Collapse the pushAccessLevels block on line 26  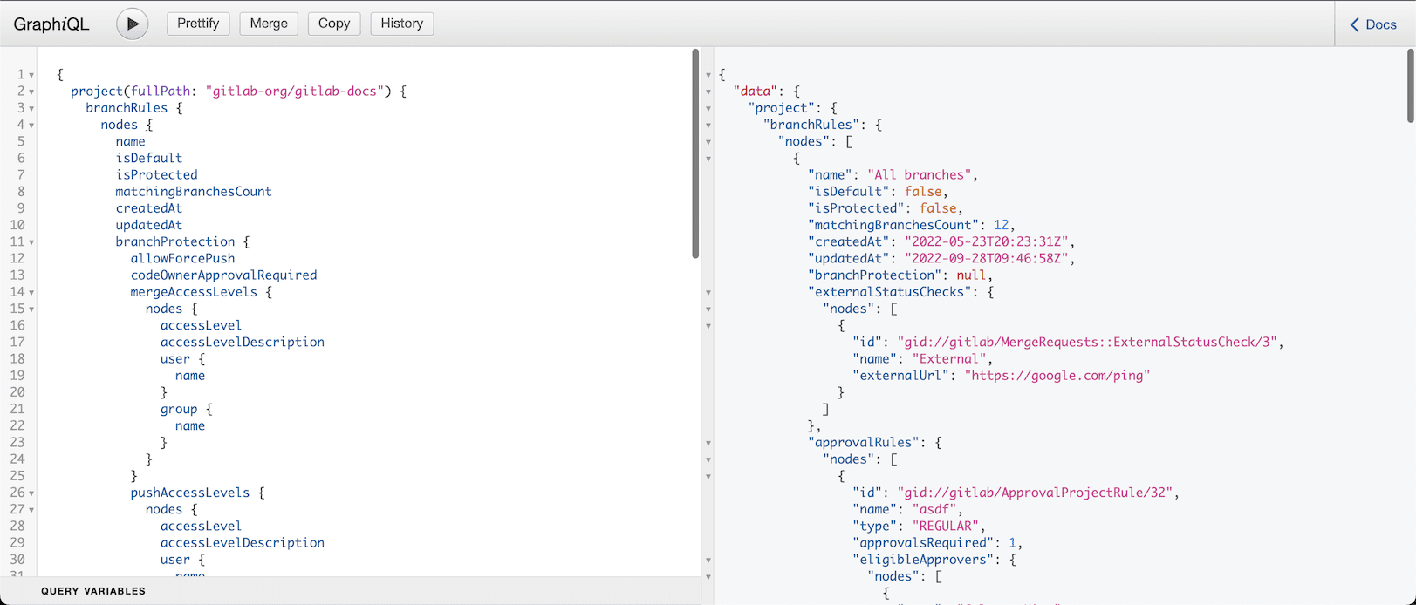click(32, 493)
